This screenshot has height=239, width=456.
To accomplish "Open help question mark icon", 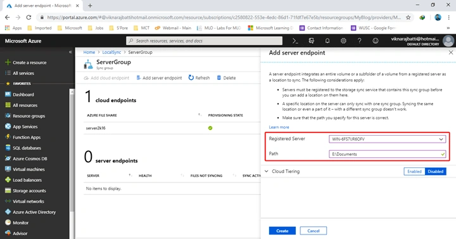I will (360, 41).
